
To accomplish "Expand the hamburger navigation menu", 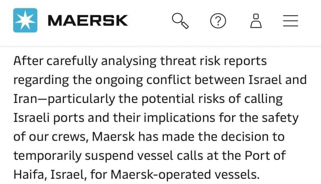I will [290, 21].
